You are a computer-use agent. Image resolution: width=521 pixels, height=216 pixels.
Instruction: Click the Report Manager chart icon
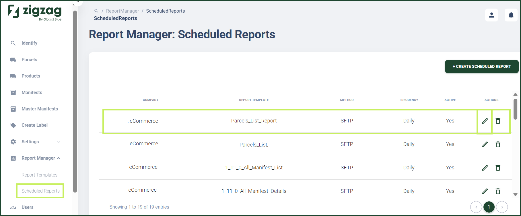point(13,158)
